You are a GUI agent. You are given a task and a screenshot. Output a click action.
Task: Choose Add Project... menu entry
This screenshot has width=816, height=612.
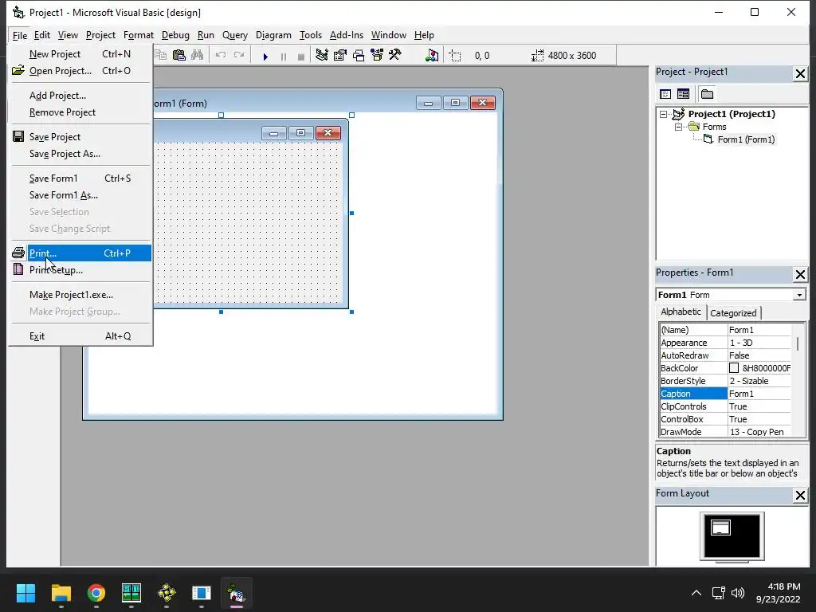(x=80, y=96)
